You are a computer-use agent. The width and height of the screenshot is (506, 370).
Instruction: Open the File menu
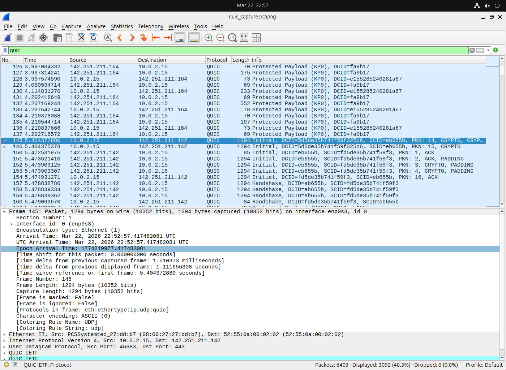pyautogui.click(x=8, y=26)
